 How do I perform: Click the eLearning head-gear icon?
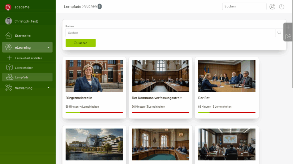pyautogui.click(x=8, y=47)
